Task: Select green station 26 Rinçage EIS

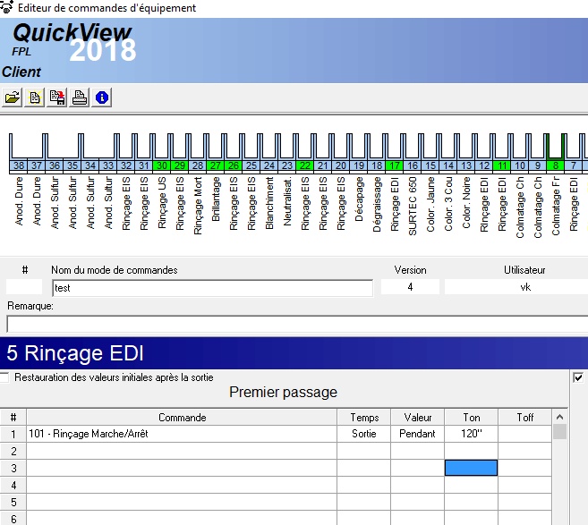Action: point(234,165)
